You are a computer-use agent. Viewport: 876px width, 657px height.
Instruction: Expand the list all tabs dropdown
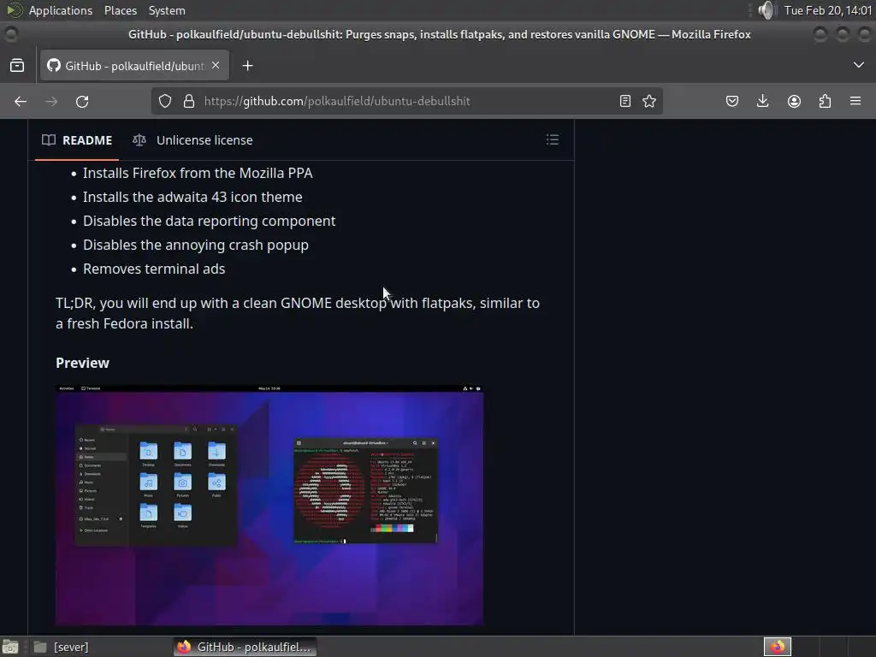pyautogui.click(x=859, y=65)
